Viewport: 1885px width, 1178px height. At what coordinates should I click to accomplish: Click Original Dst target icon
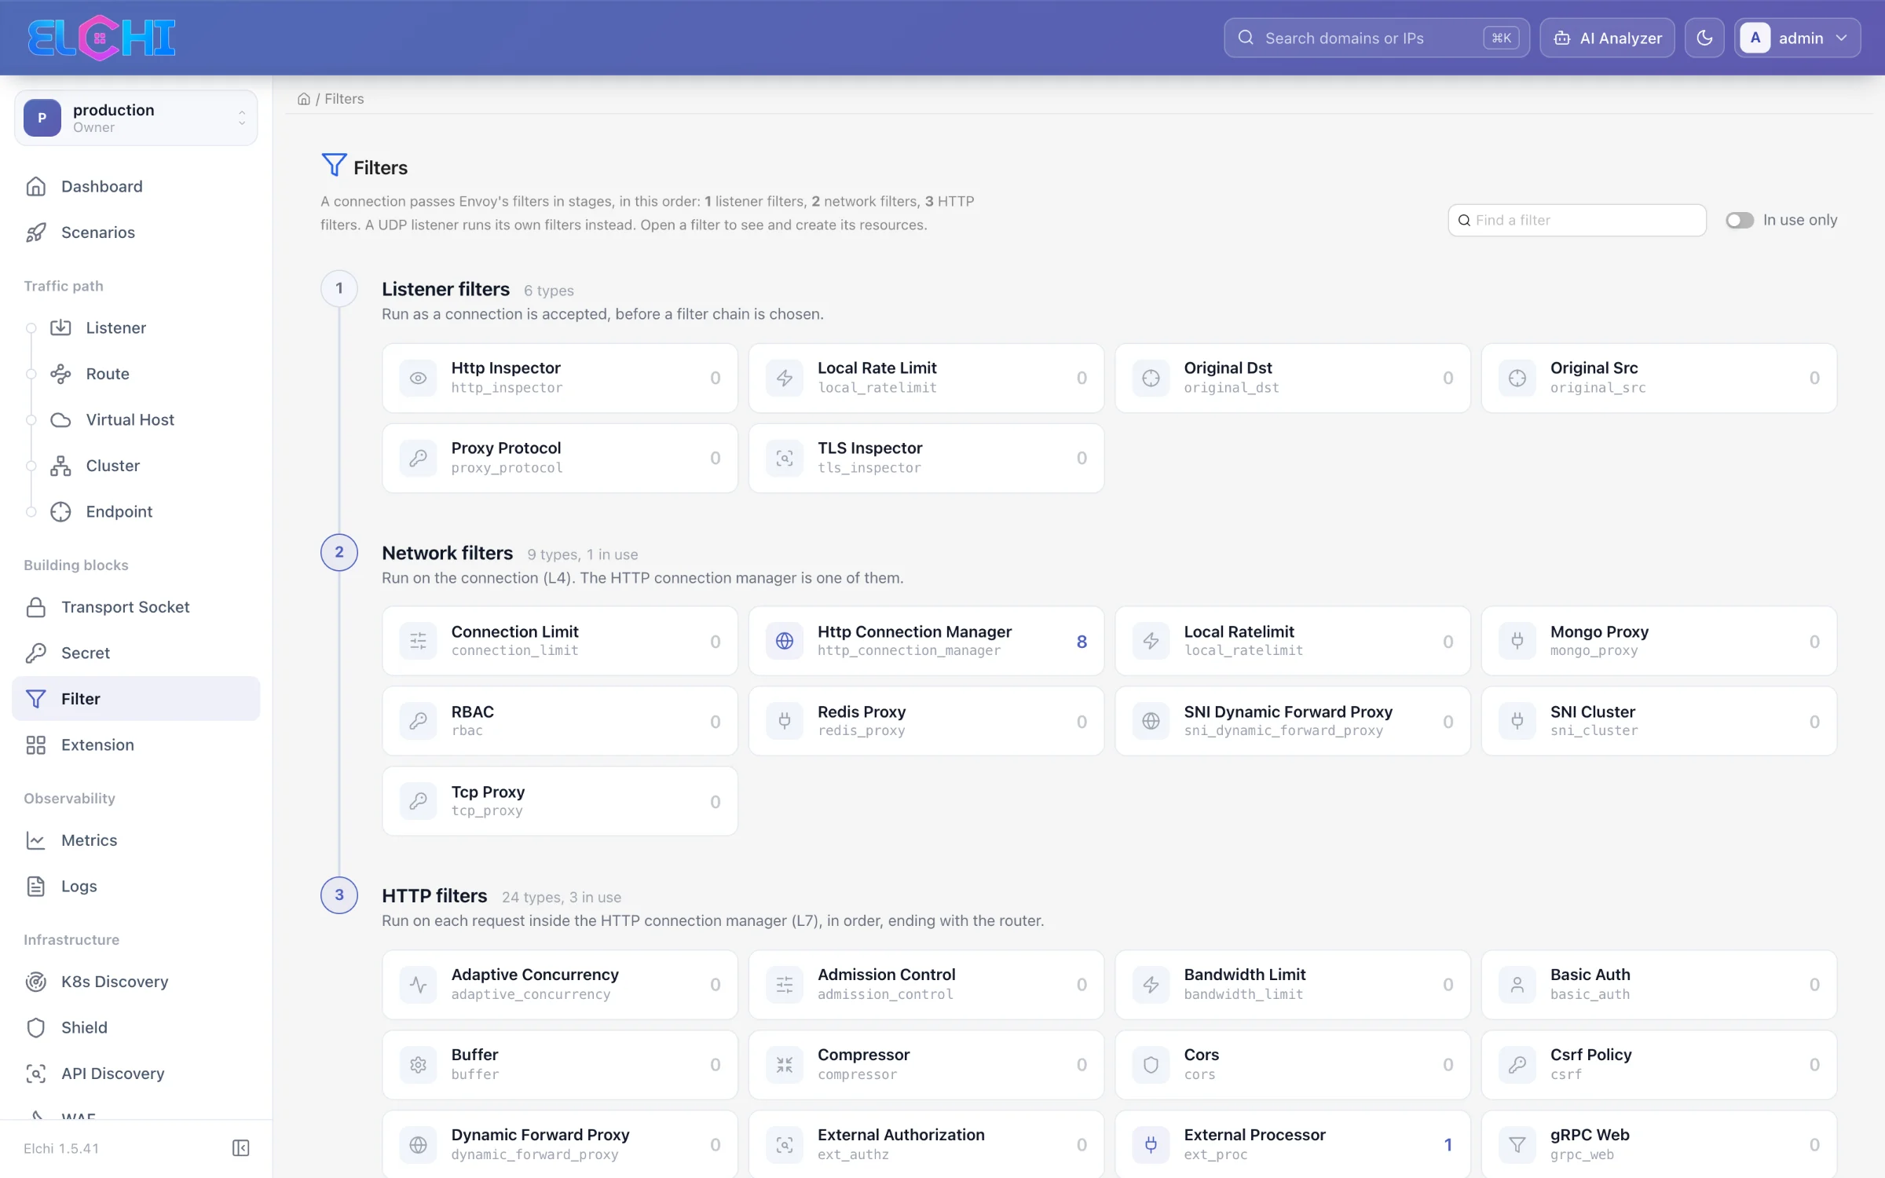(1151, 378)
